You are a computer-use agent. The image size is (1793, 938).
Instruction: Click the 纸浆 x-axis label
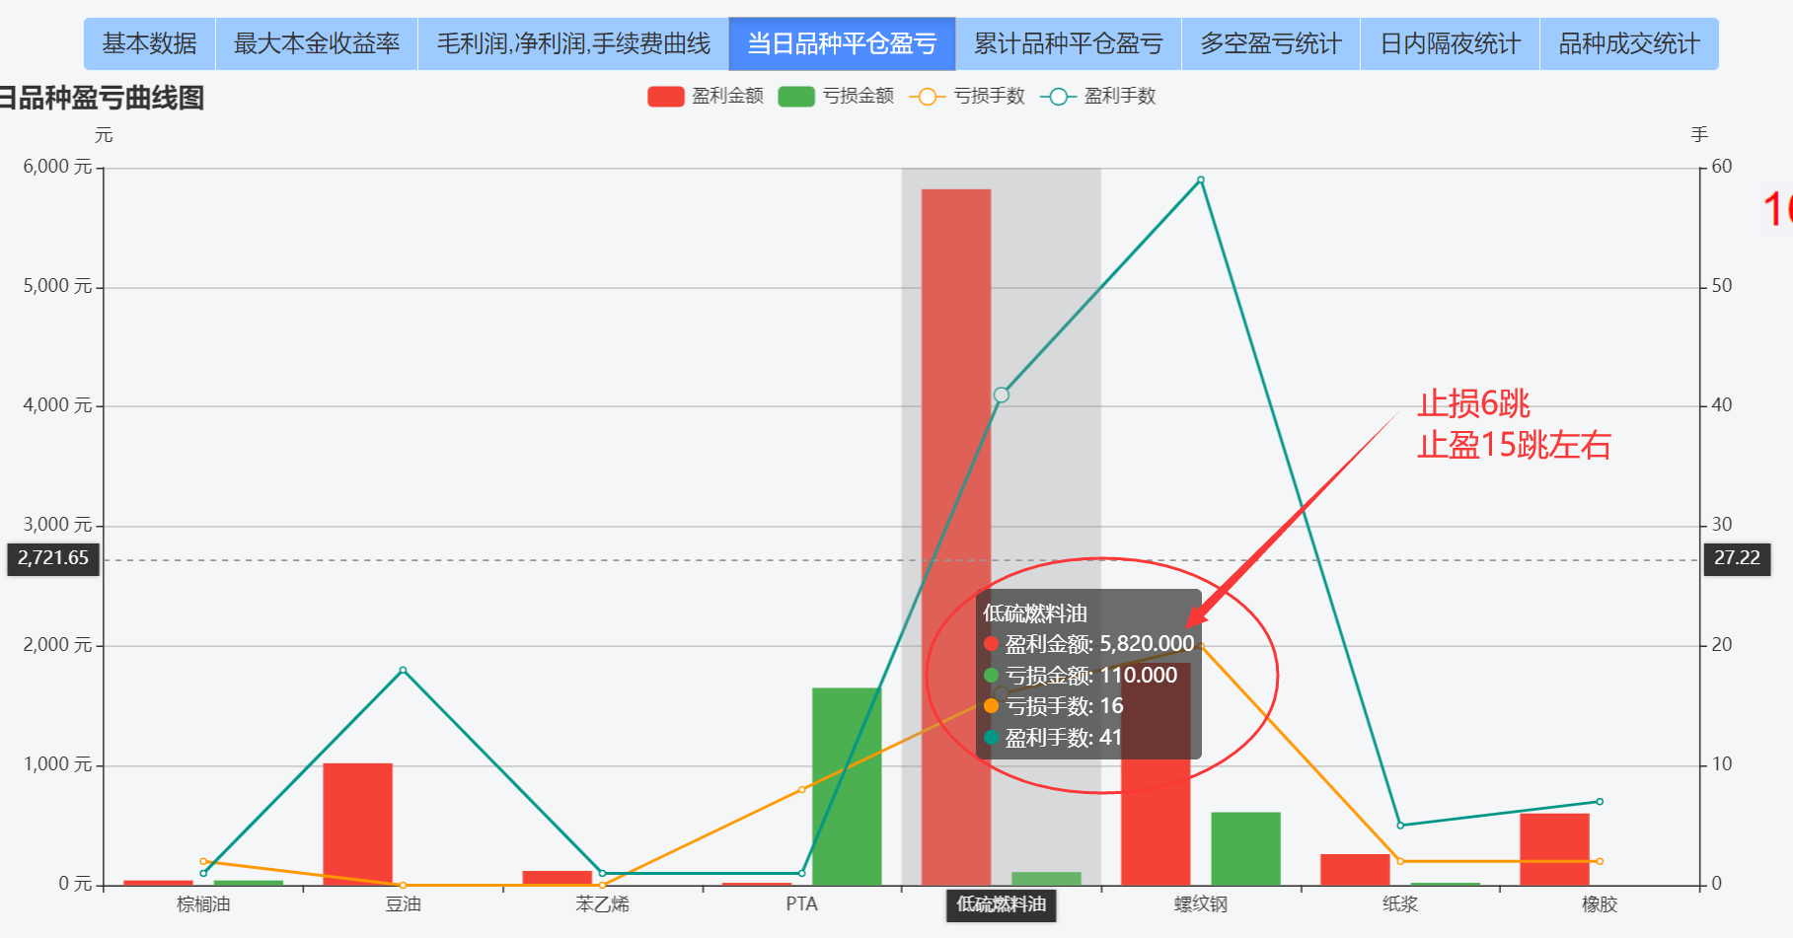[x=1399, y=904]
